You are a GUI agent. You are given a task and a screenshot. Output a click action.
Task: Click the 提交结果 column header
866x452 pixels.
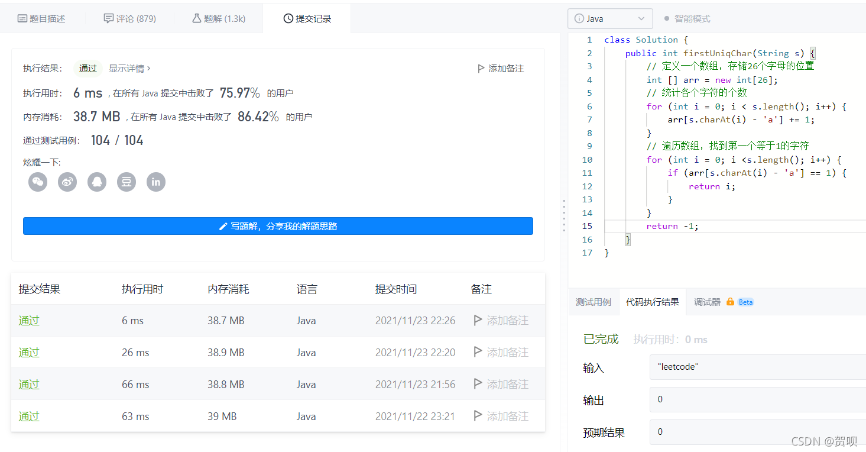[x=40, y=289]
